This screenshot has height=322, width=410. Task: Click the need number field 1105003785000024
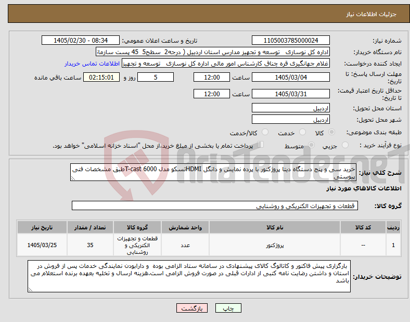pos(290,40)
